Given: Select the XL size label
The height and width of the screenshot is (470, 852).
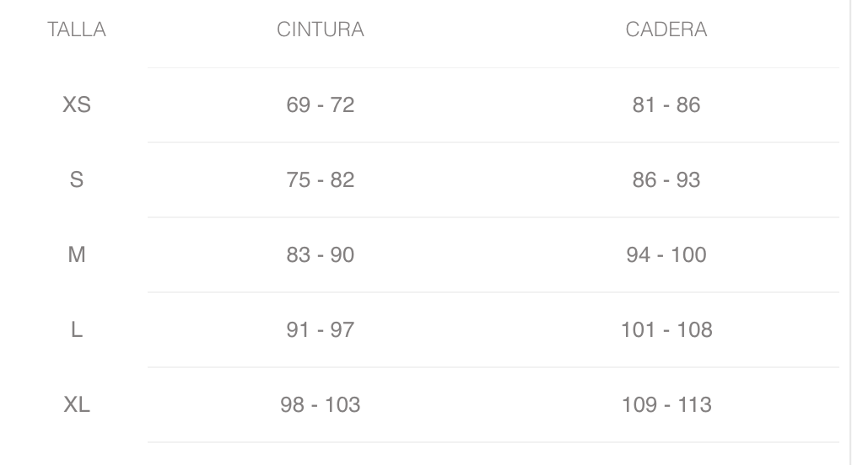Looking at the screenshot, I should 77,405.
